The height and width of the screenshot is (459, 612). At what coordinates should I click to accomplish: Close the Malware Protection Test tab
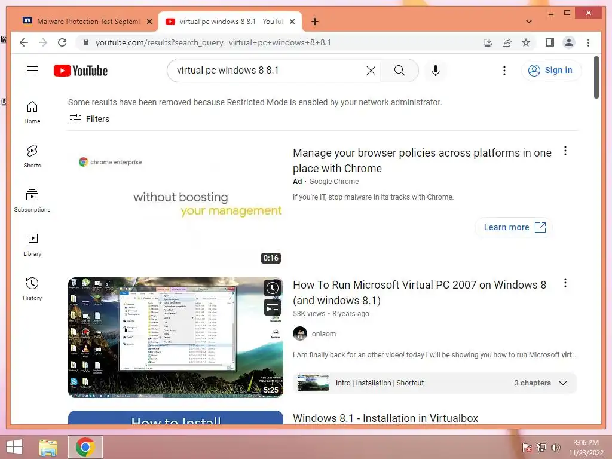(x=149, y=22)
